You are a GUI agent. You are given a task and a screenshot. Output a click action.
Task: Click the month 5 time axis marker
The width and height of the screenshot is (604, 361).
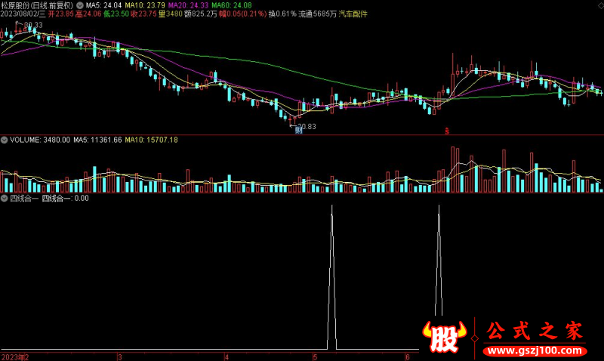pos(315,357)
